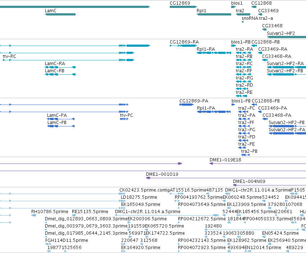This screenshot has width=306, height=253.
Task: Select the ttv-RC transcript label
Action: click(x=9, y=56)
